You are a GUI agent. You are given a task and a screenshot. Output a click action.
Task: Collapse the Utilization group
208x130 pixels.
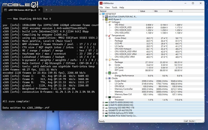point(106,97)
